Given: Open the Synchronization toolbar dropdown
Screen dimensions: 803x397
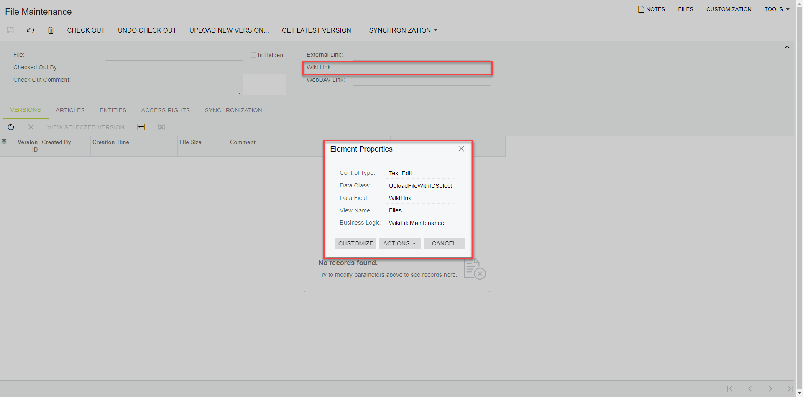Looking at the screenshot, I should tap(403, 30).
